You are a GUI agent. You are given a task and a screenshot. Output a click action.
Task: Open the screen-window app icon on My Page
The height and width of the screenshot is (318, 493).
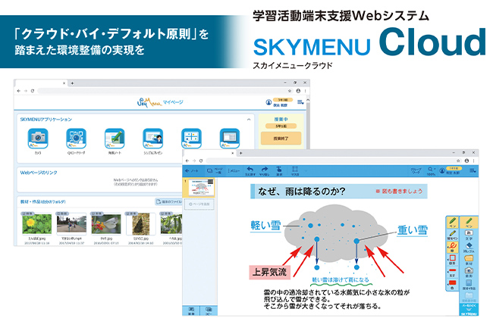(x=230, y=138)
